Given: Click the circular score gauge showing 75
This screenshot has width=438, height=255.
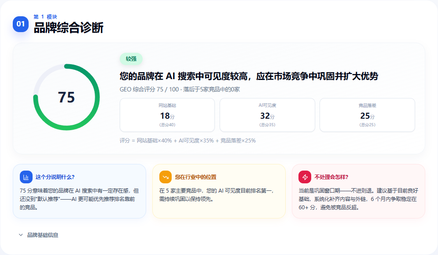Looking at the screenshot, I should click(x=66, y=97).
